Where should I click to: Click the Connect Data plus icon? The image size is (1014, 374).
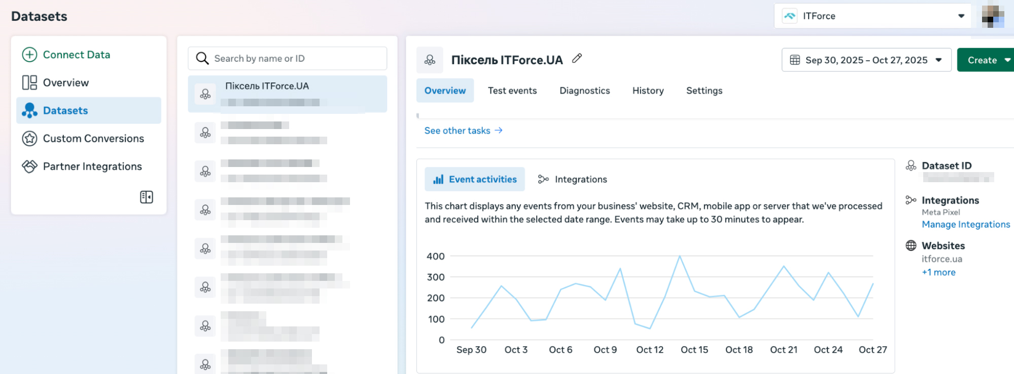[x=29, y=55]
